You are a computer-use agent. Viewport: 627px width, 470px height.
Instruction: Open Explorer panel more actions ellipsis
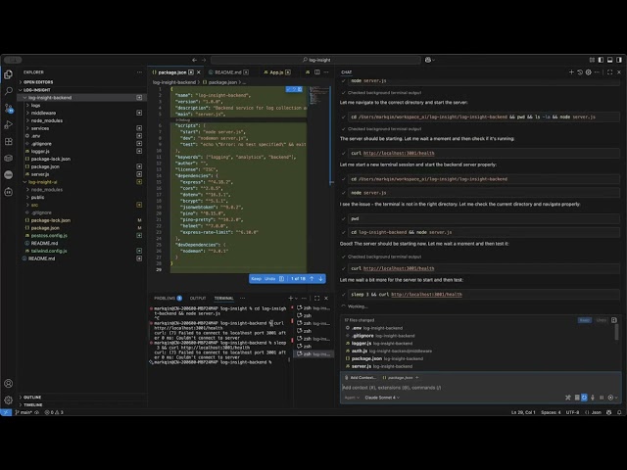click(x=139, y=72)
